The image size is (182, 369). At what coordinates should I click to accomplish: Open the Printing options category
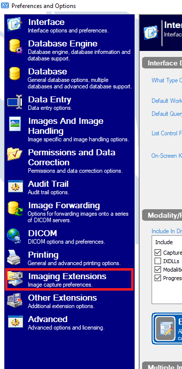point(69,258)
